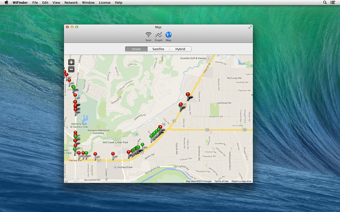Click the Houghton Rd label
The height and width of the screenshot is (212, 340).
pos(216,116)
